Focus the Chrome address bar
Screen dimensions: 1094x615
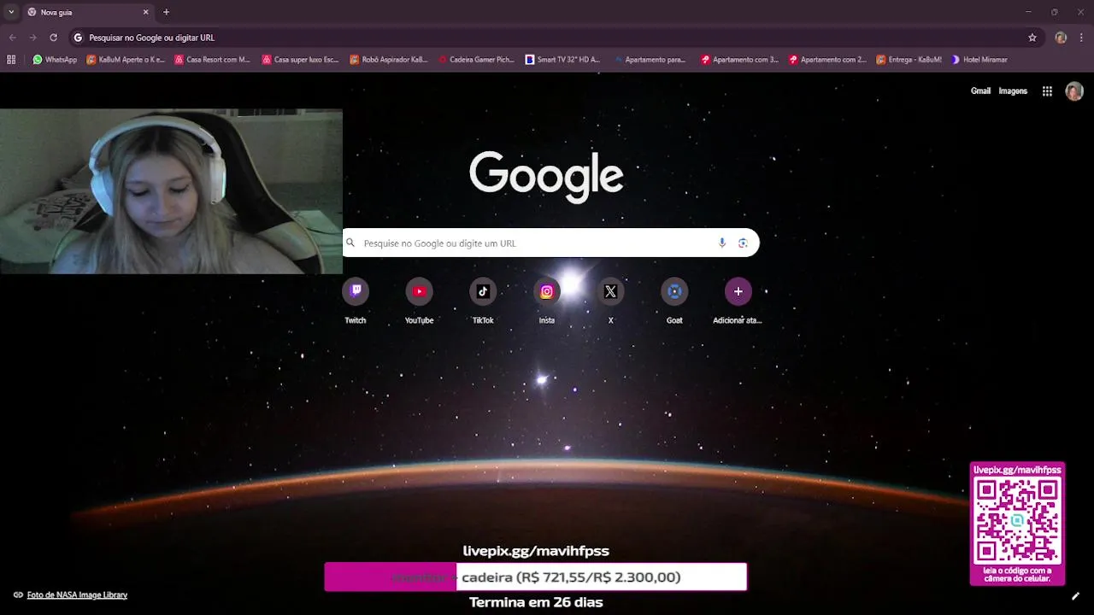(x=547, y=38)
